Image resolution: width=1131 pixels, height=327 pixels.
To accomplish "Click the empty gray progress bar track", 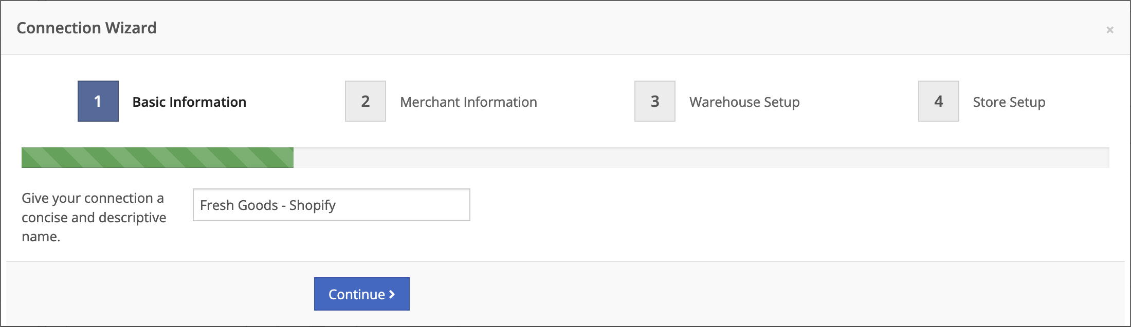I will click(x=699, y=158).
